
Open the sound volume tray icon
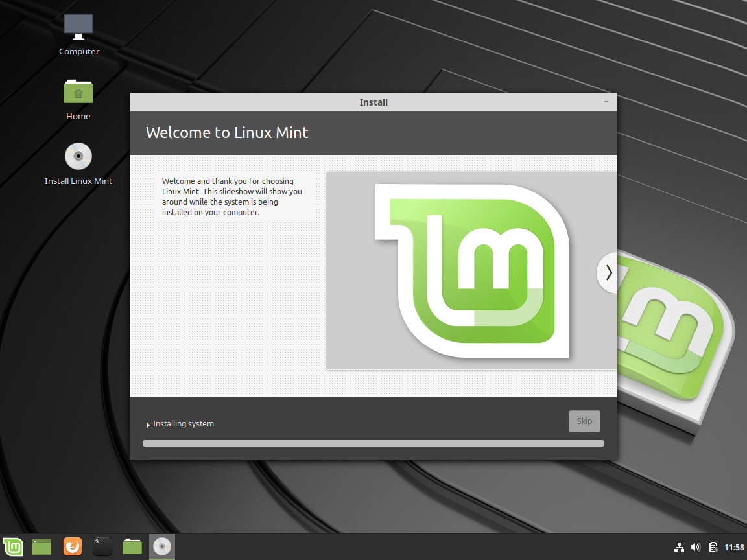click(696, 547)
